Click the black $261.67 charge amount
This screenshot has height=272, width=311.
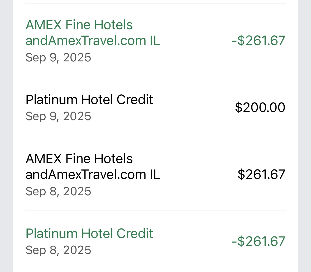pos(261,174)
